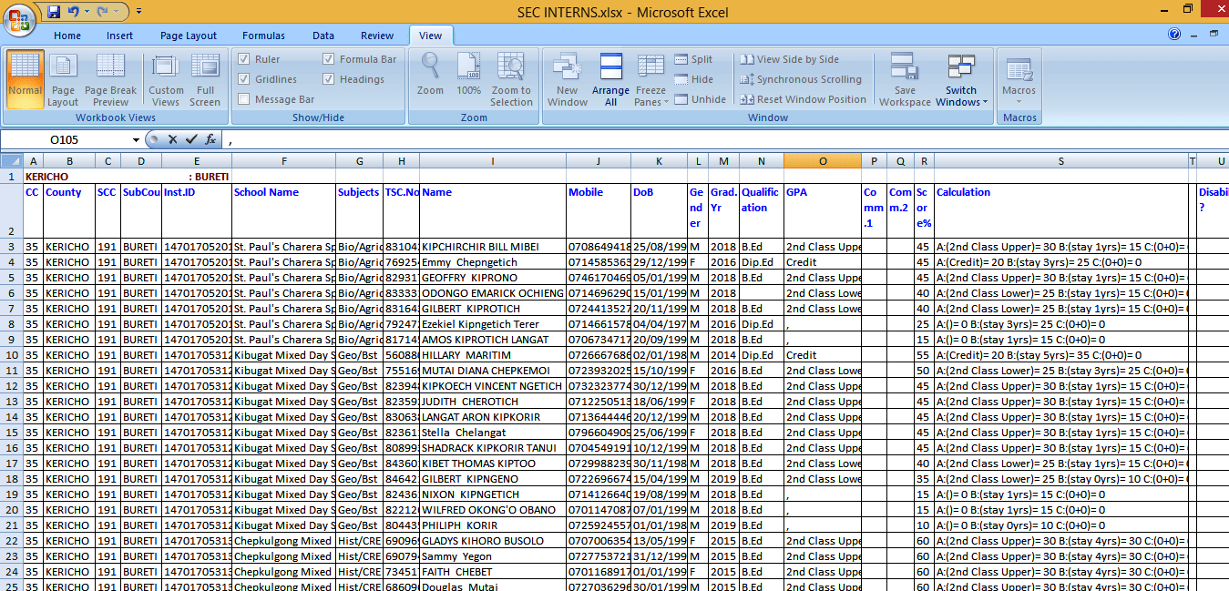
Task: Click Save Workspace icon
Action: coord(905,80)
